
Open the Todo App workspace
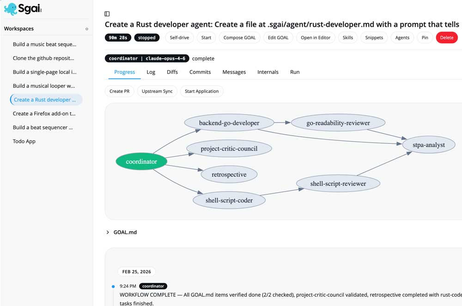pyautogui.click(x=24, y=141)
